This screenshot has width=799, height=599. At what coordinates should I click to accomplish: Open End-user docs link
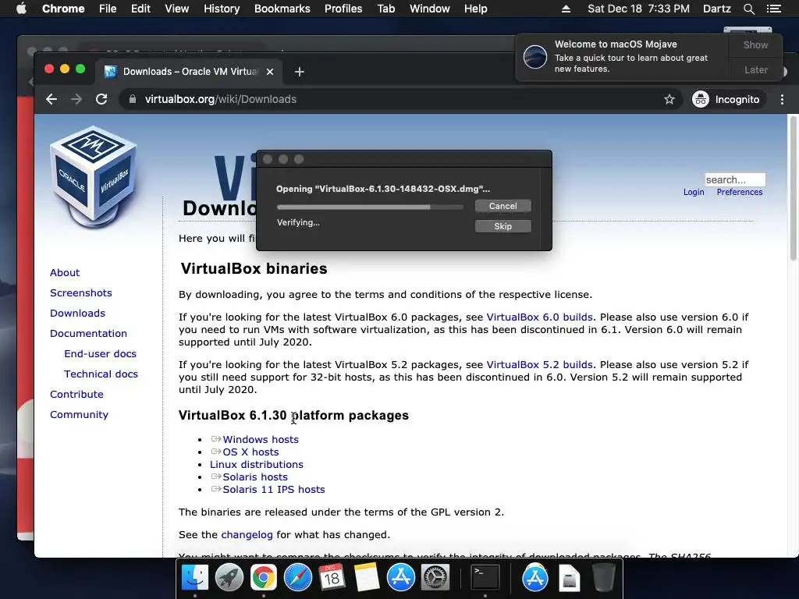101,353
